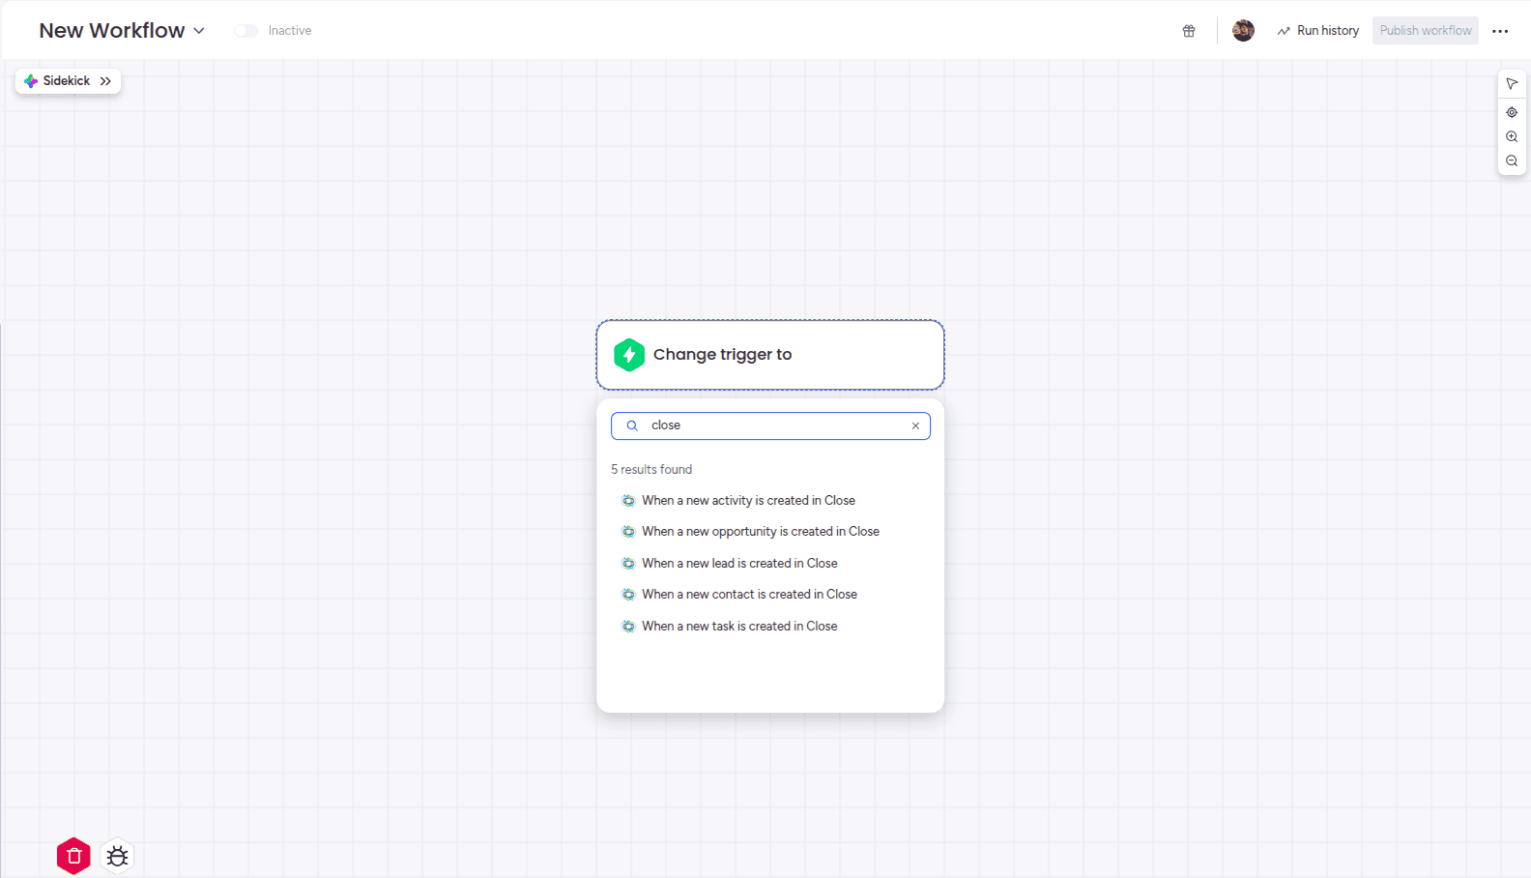
Task: Click the bug debug icon
Action: [x=117, y=856]
